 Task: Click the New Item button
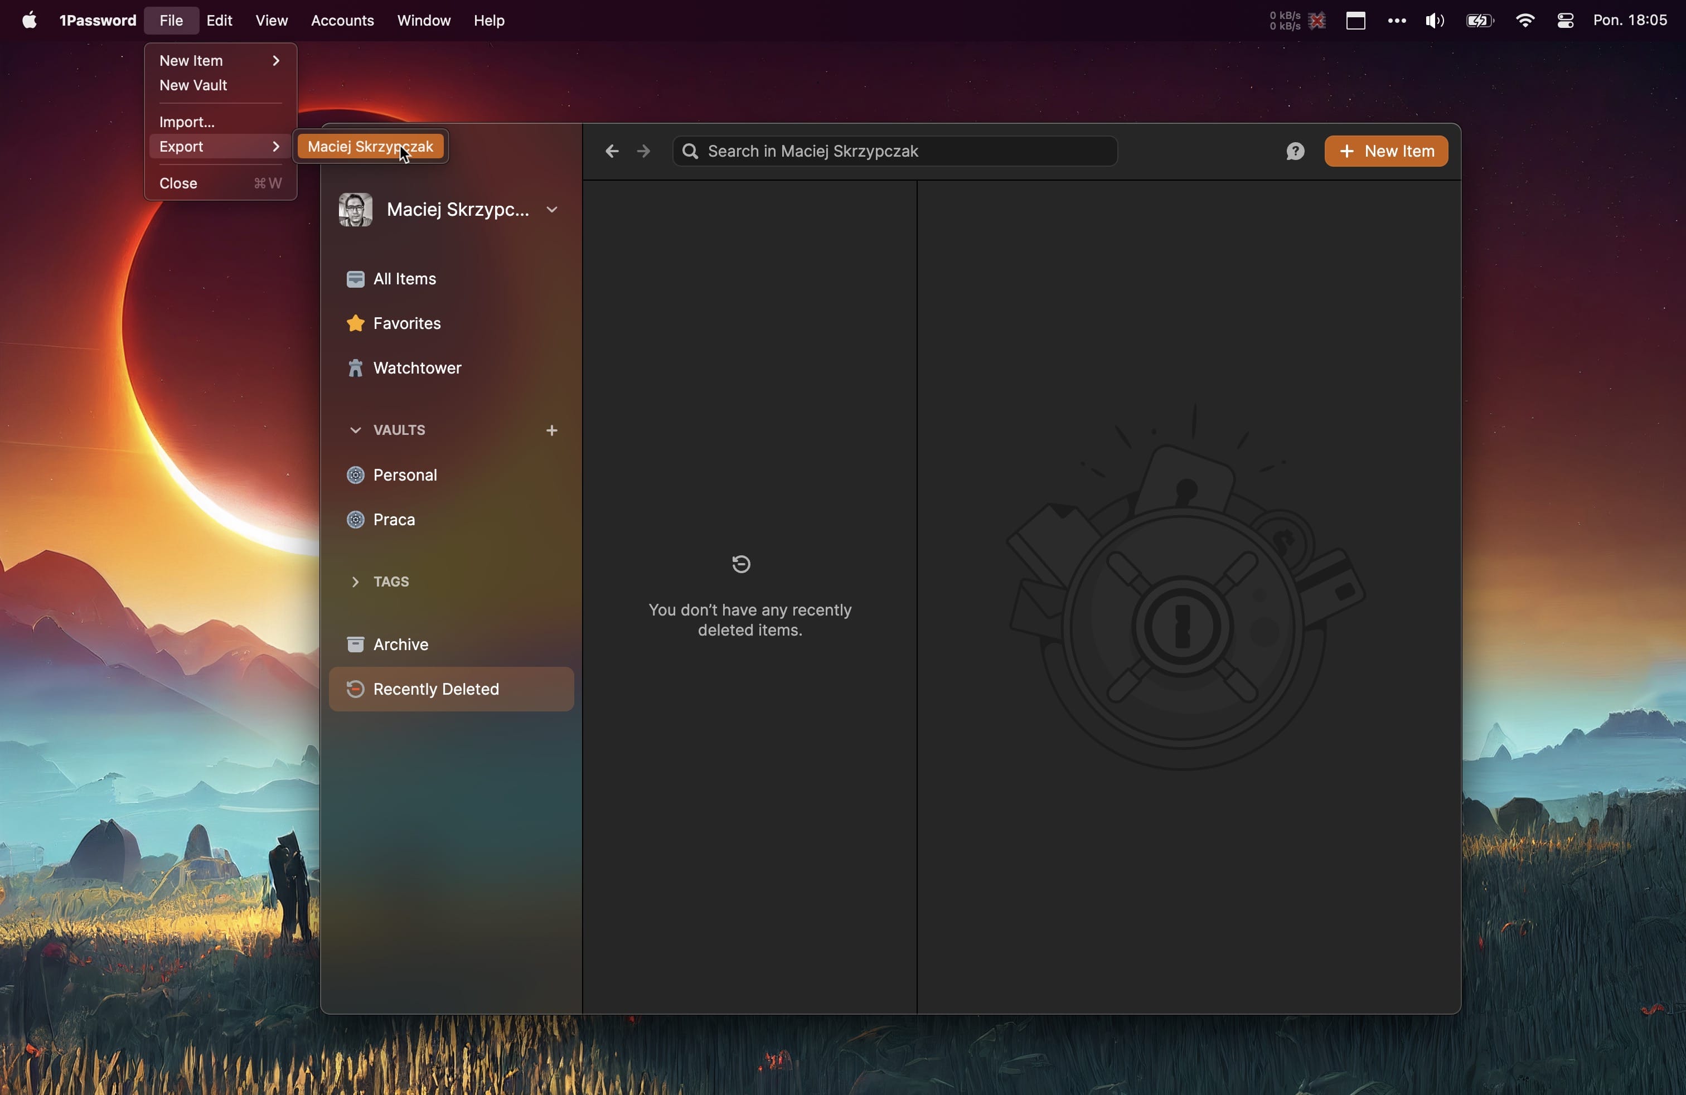1387,152
